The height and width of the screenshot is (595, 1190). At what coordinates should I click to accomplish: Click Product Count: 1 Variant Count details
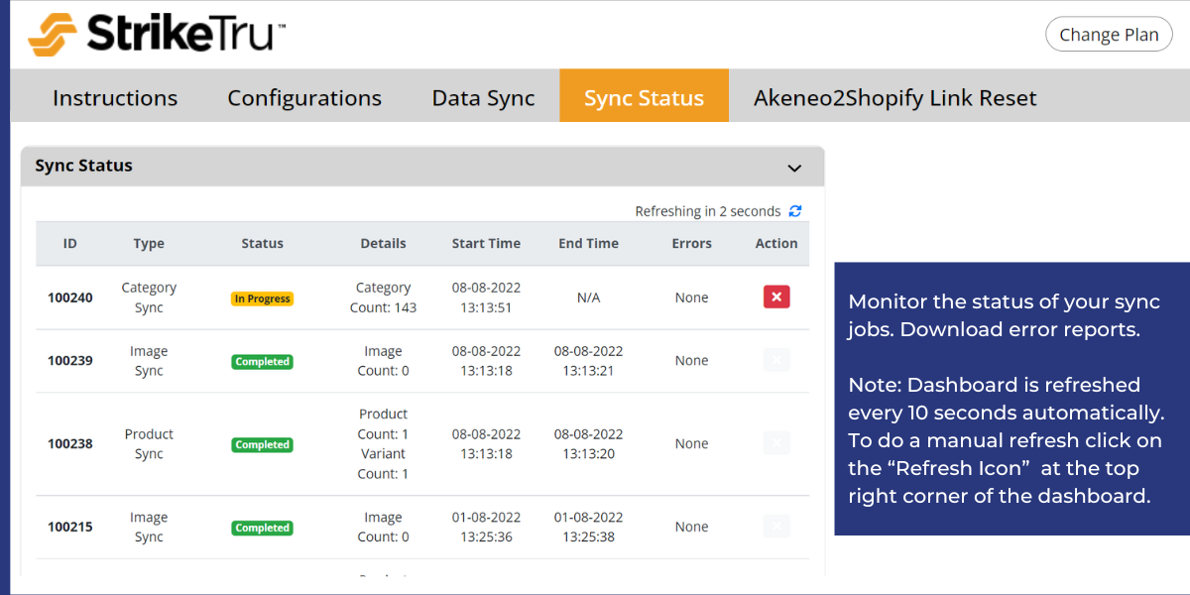pos(384,444)
